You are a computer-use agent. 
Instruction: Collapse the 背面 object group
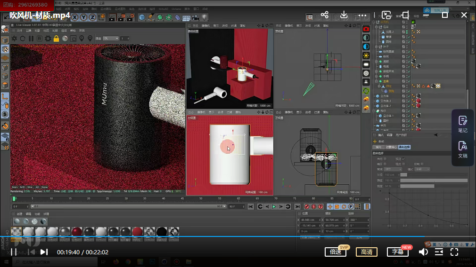tap(377, 27)
